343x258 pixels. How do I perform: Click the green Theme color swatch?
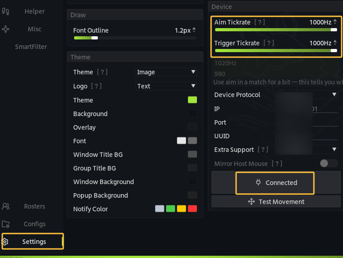(192, 100)
